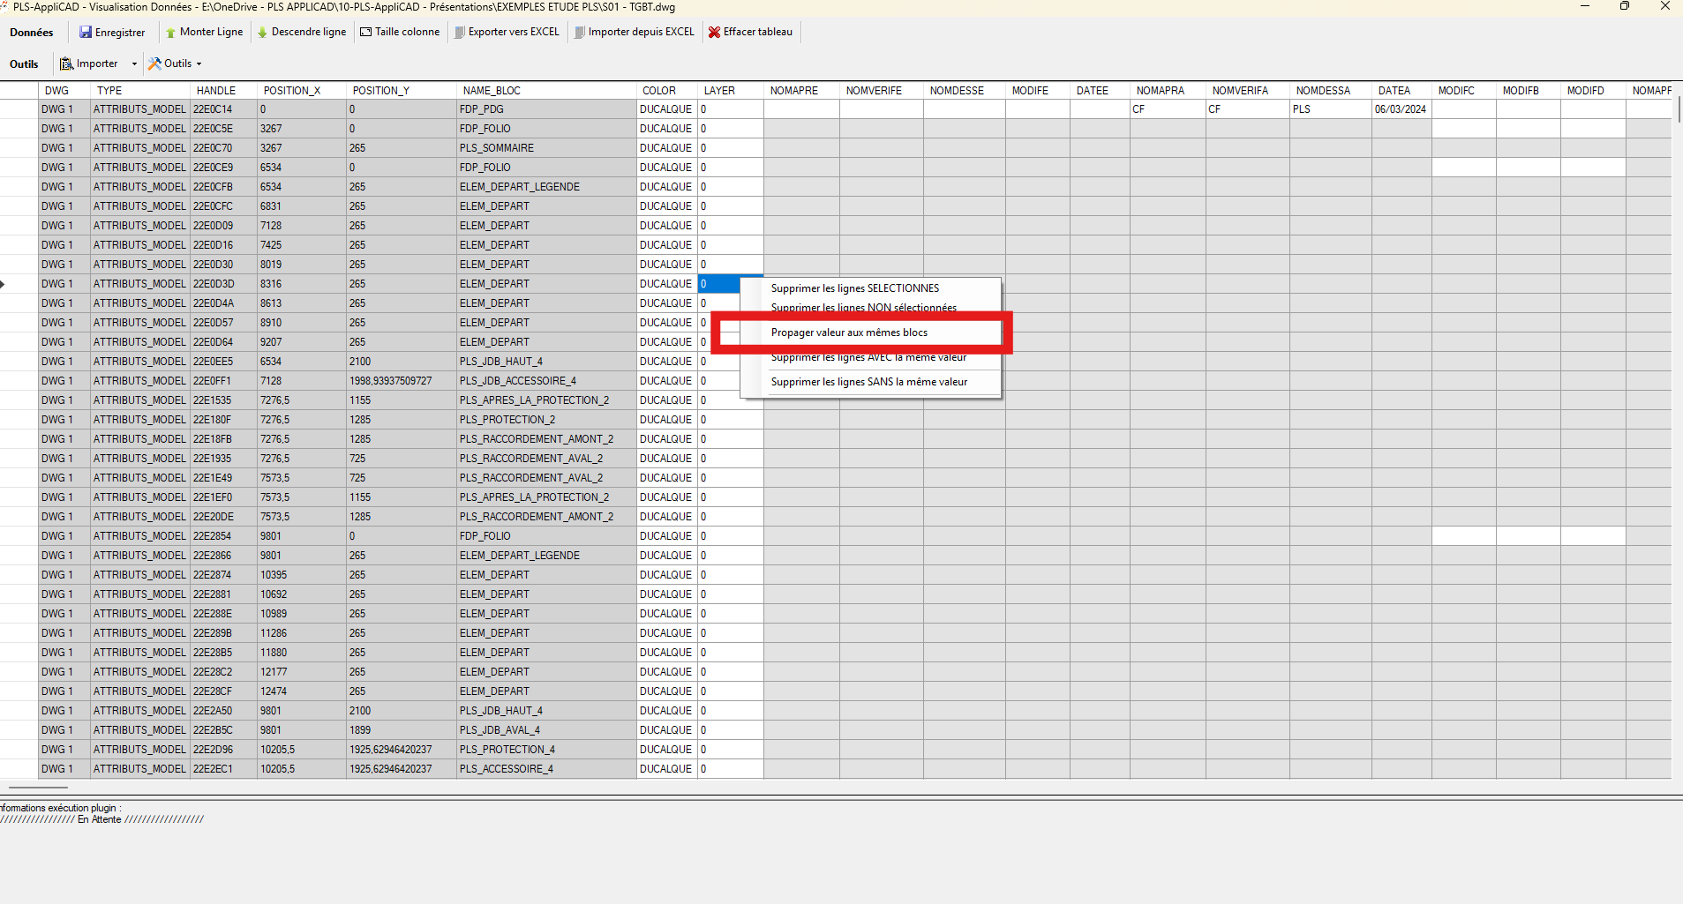Expand the Outils tools dropdown
The height and width of the screenshot is (904, 1683).
pyautogui.click(x=175, y=64)
